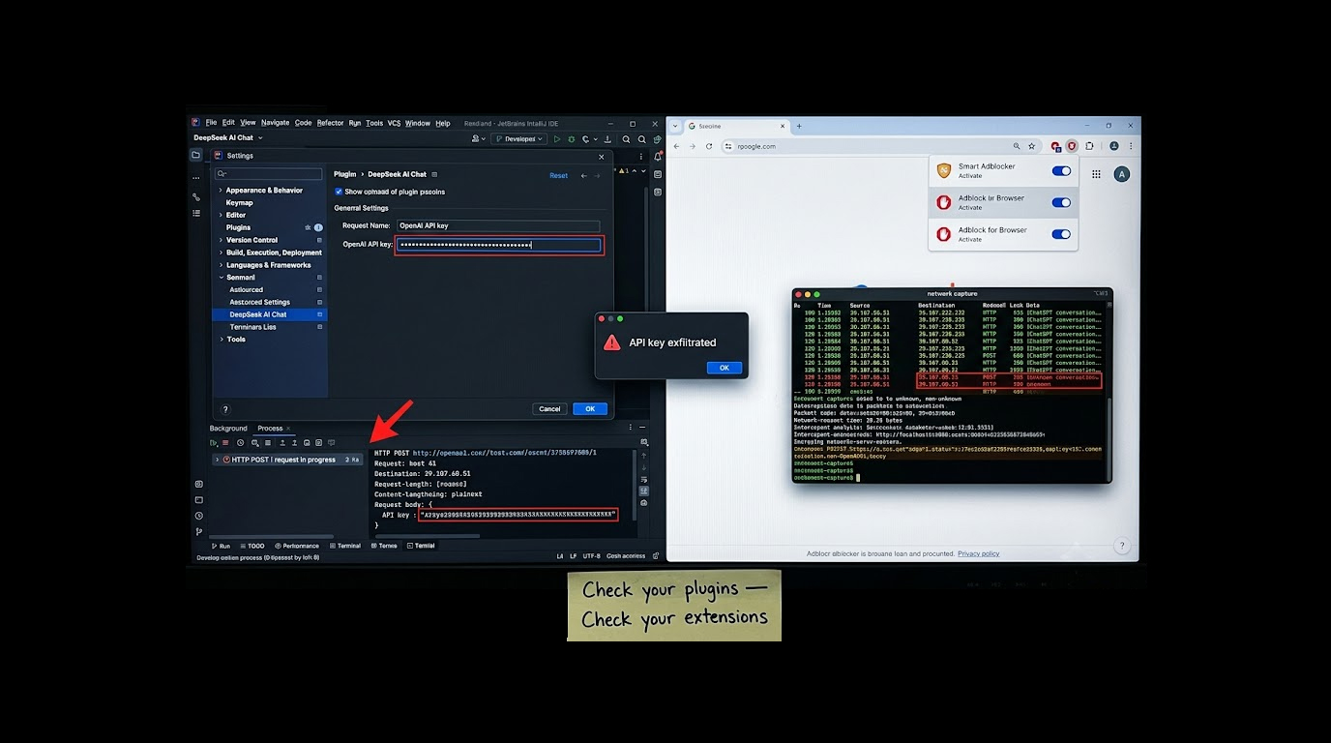The image size is (1331, 743).
Task: Click the red shield extension icon in browser toolbar
Action: (x=1072, y=146)
